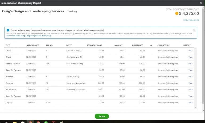View history for the ADJ deposit

(190, 102)
